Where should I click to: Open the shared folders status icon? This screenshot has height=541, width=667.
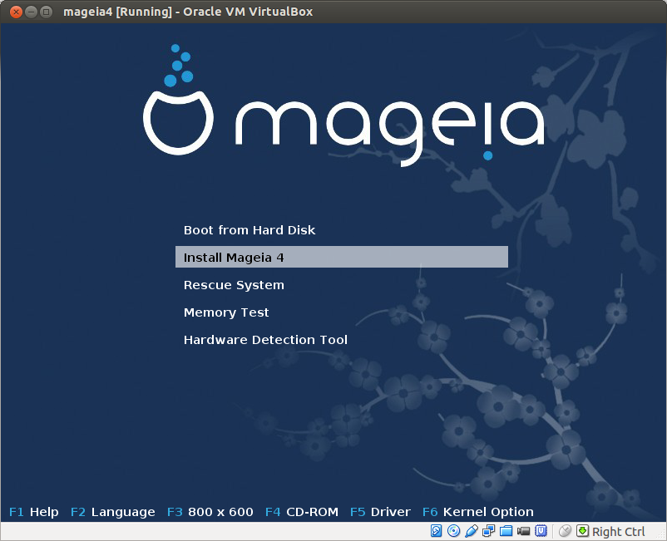(506, 531)
